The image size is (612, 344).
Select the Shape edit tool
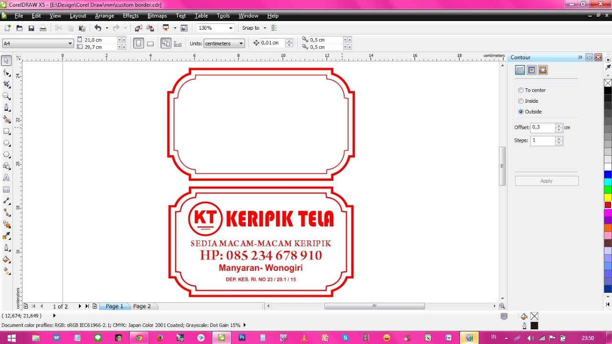[x=6, y=72]
